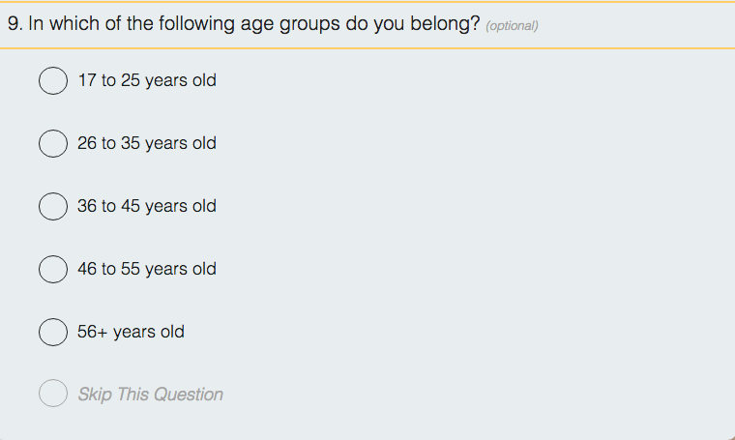The height and width of the screenshot is (440, 735).
Task: Toggle the Skip This Question radio circle
Action: point(52,394)
